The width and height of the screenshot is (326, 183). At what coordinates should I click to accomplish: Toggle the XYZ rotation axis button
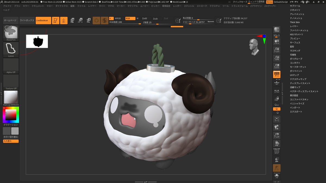pos(277,104)
